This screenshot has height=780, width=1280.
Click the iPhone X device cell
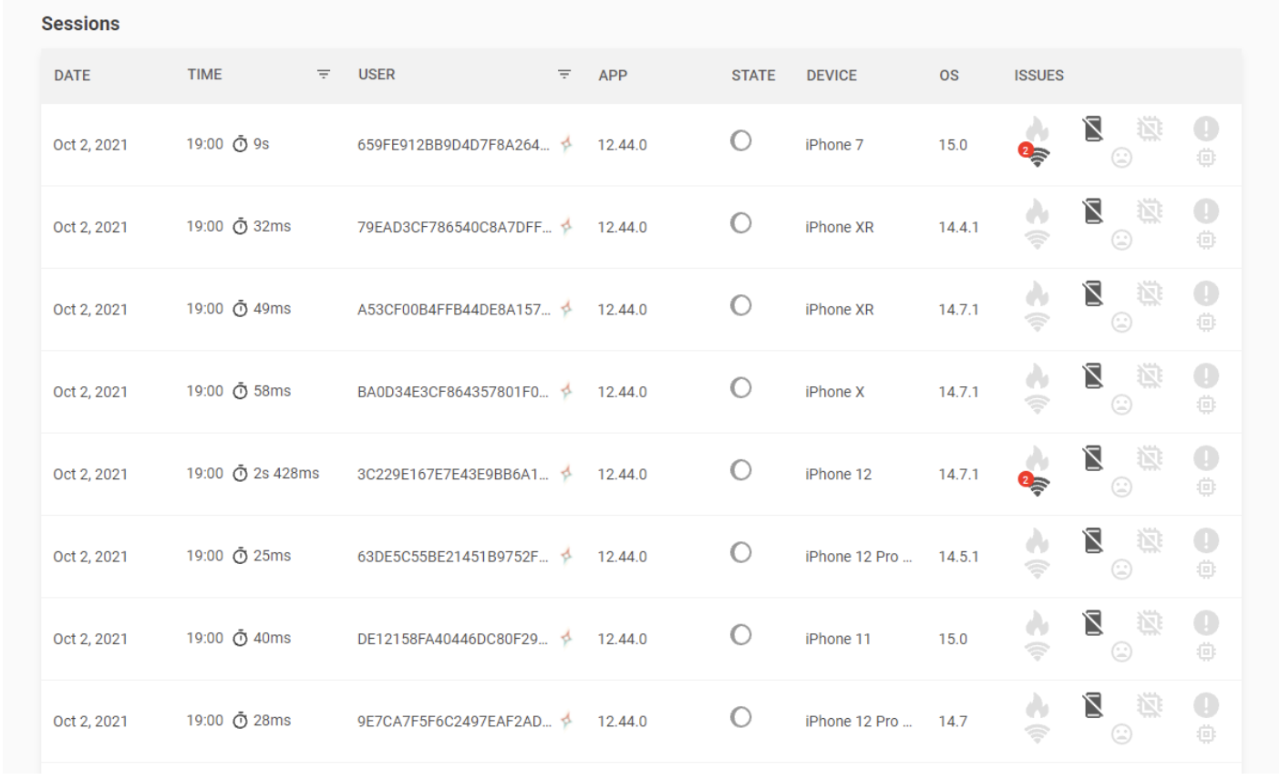click(834, 392)
